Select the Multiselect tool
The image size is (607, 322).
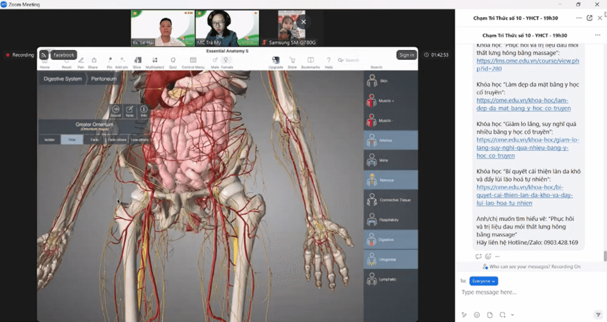(x=155, y=62)
